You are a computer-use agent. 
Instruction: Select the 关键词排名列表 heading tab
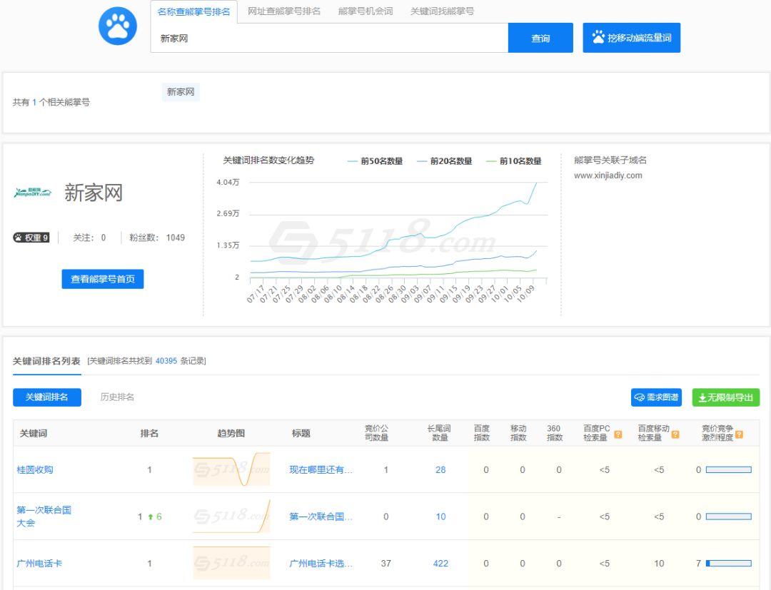click(x=46, y=361)
